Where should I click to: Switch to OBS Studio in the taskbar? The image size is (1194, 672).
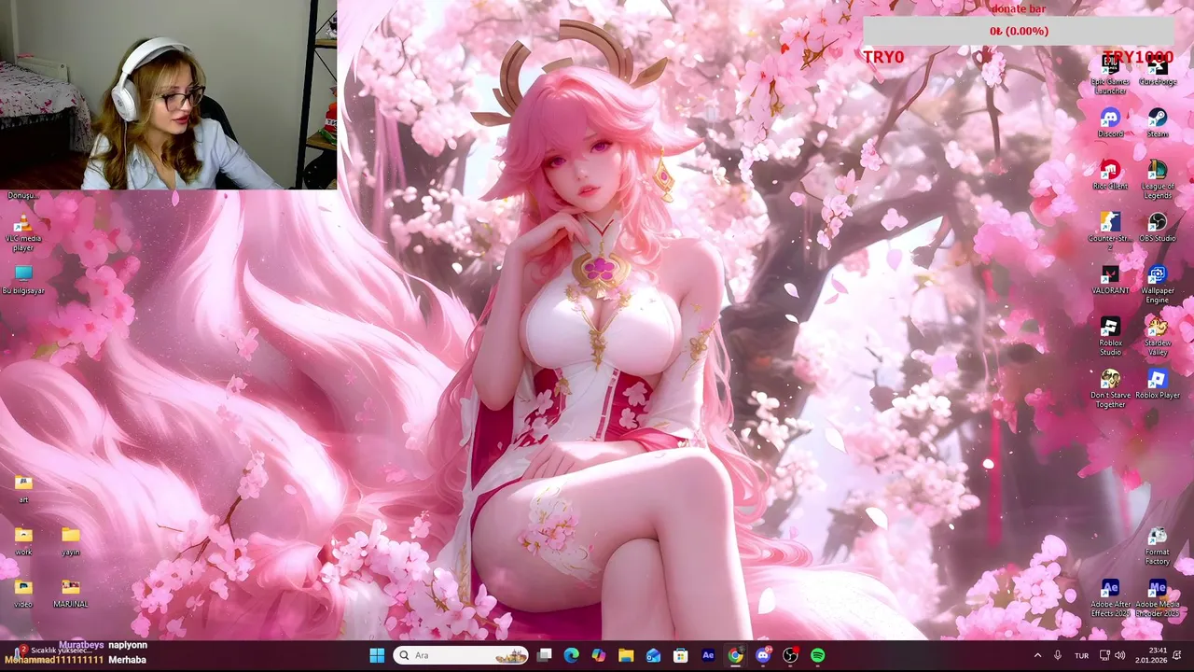point(790,655)
